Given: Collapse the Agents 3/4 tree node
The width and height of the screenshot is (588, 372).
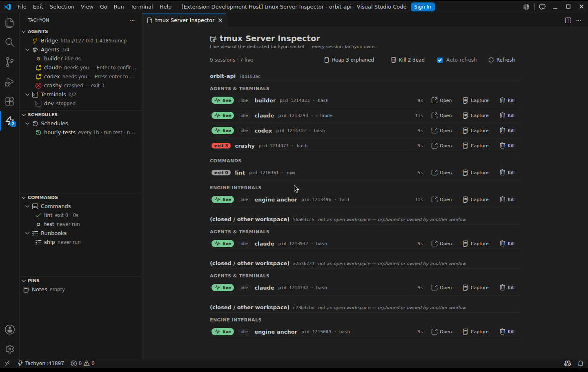Looking at the screenshot, I should click(27, 50).
